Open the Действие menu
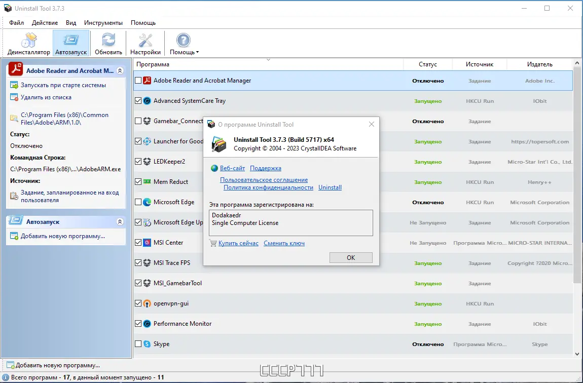583x383 pixels. (45, 22)
